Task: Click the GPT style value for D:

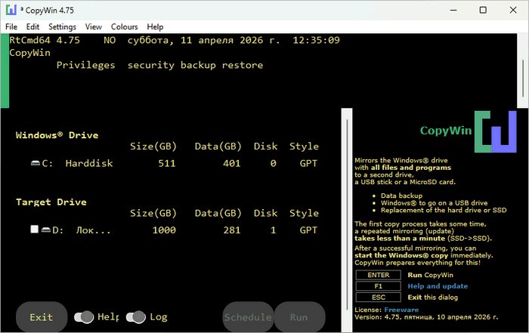Action: coord(308,230)
